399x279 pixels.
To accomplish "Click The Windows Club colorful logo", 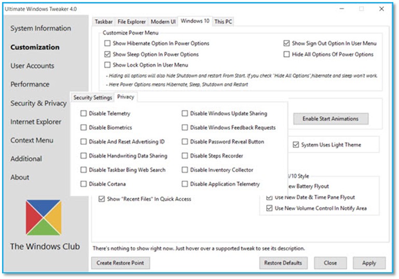I will 44,217.
